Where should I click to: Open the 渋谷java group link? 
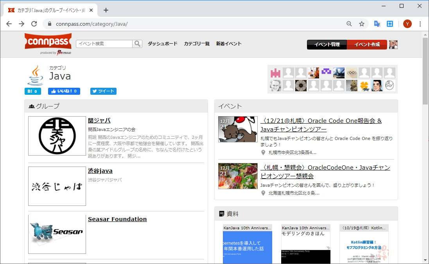[x=100, y=171]
